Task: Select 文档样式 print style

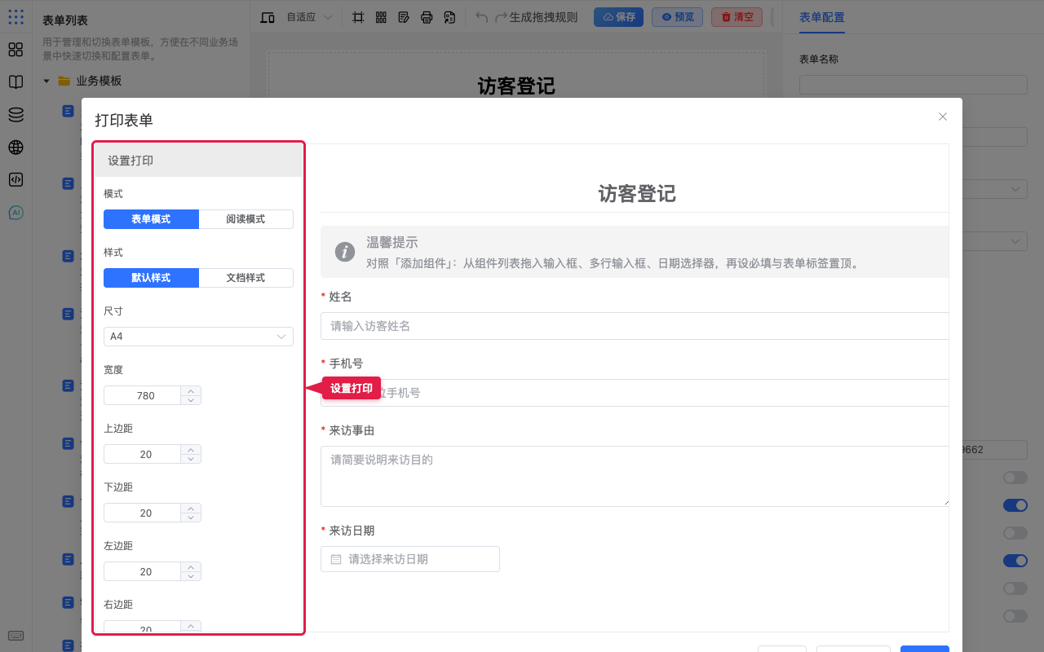Action: click(246, 278)
